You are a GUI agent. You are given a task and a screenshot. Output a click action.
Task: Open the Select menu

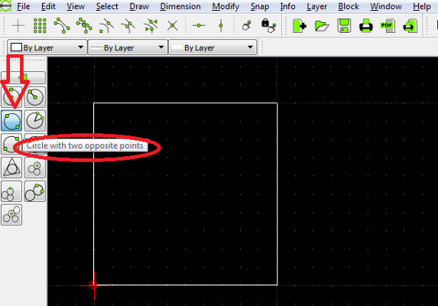pos(107,6)
